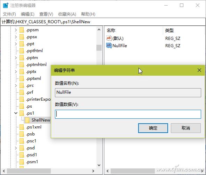
Task: Select the .pptx folder icon
Action: [22, 72]
